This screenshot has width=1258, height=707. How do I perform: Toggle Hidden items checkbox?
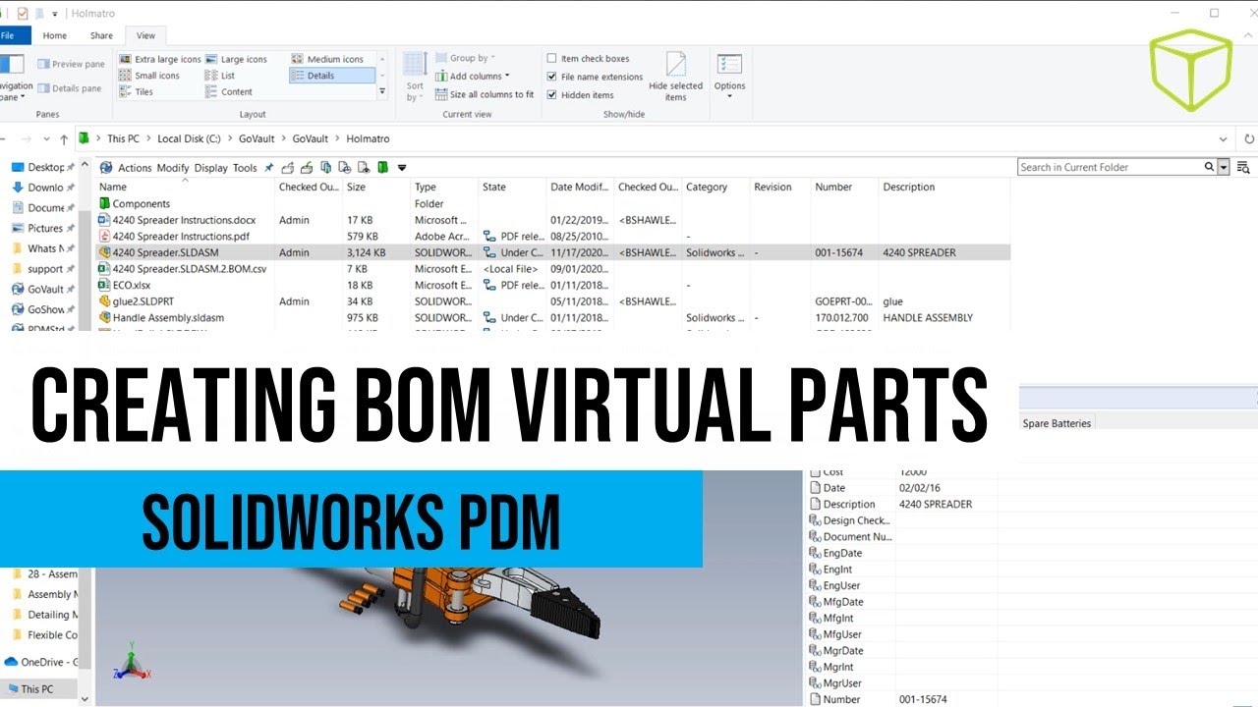[x=552, y=95]
